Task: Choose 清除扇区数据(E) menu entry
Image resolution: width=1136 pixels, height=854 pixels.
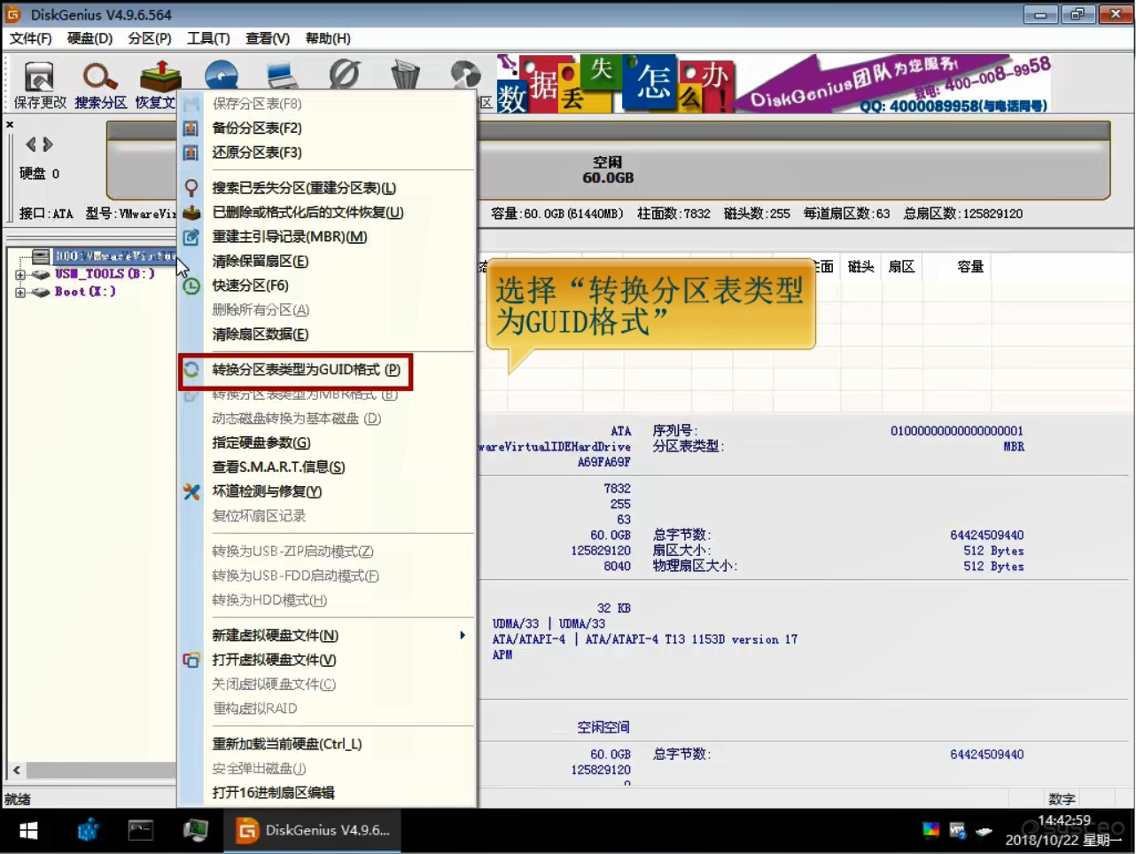Action: pos(327,334)
